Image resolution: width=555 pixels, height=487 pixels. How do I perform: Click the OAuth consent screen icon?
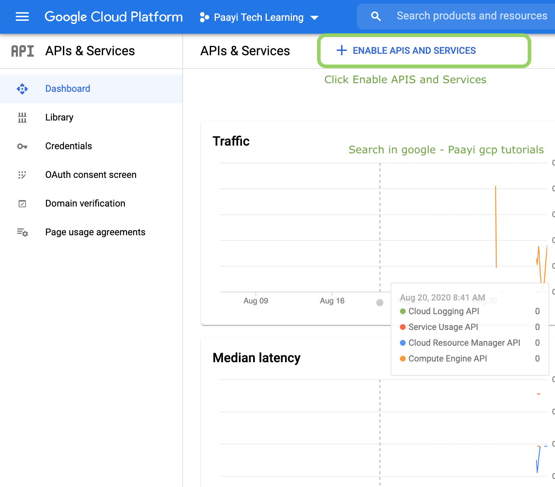(x=22, y=175)
